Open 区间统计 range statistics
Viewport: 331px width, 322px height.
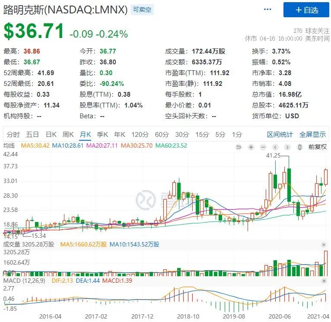click(x=280, y=134)
